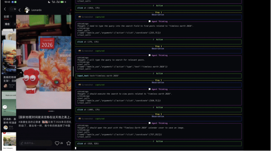Select the Step 4 header in the log

click(x=158, y=46)
